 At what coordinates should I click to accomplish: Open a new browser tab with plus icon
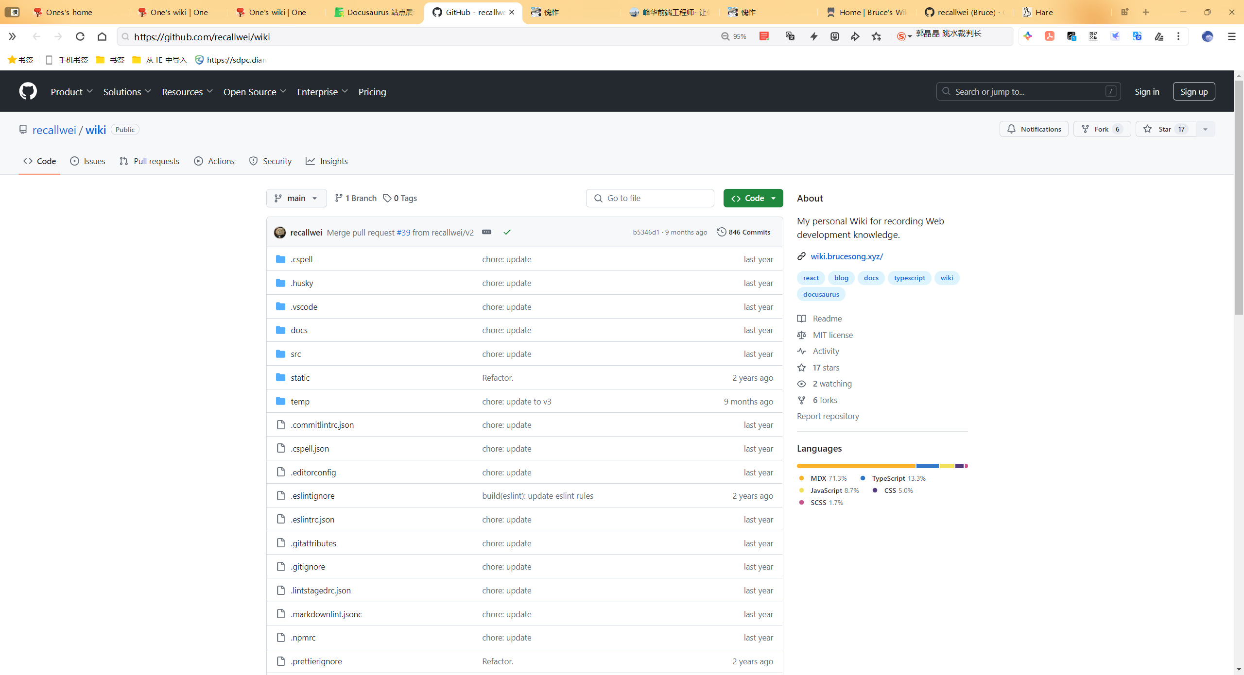1146,12
